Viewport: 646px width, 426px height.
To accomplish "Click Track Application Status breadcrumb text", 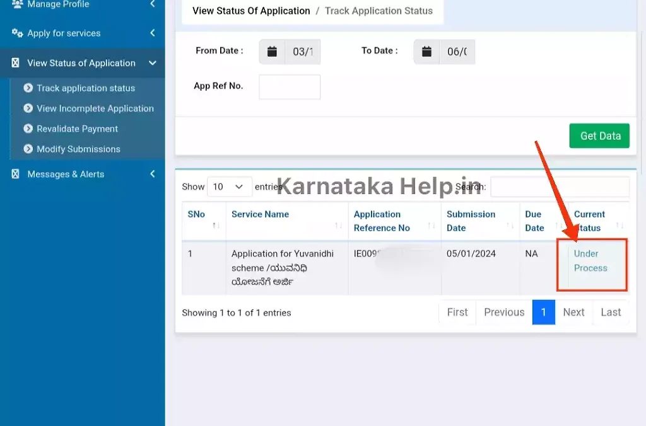I will pyautogui.click(x=379, y=11).
